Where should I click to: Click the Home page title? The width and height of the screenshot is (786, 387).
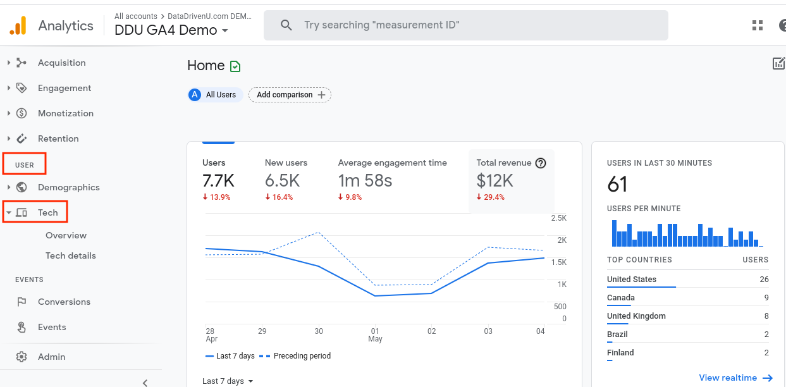(206, 66)
